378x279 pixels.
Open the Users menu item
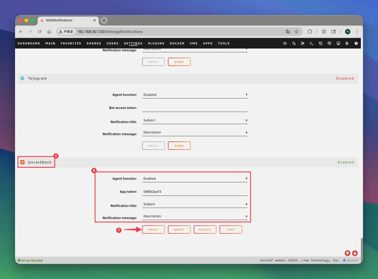point(112,43)
